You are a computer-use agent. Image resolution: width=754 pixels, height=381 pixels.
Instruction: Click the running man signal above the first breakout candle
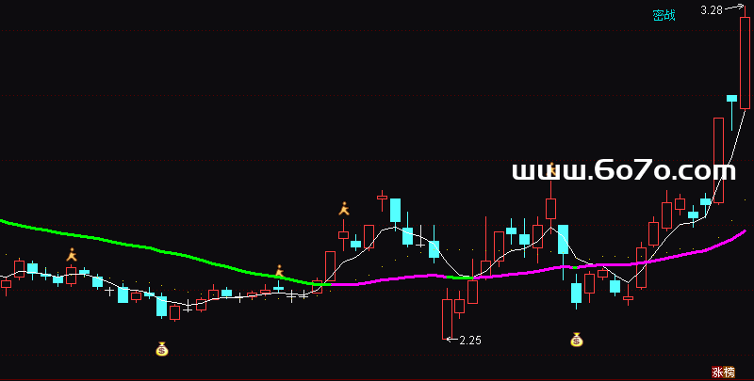coord(344,208)
